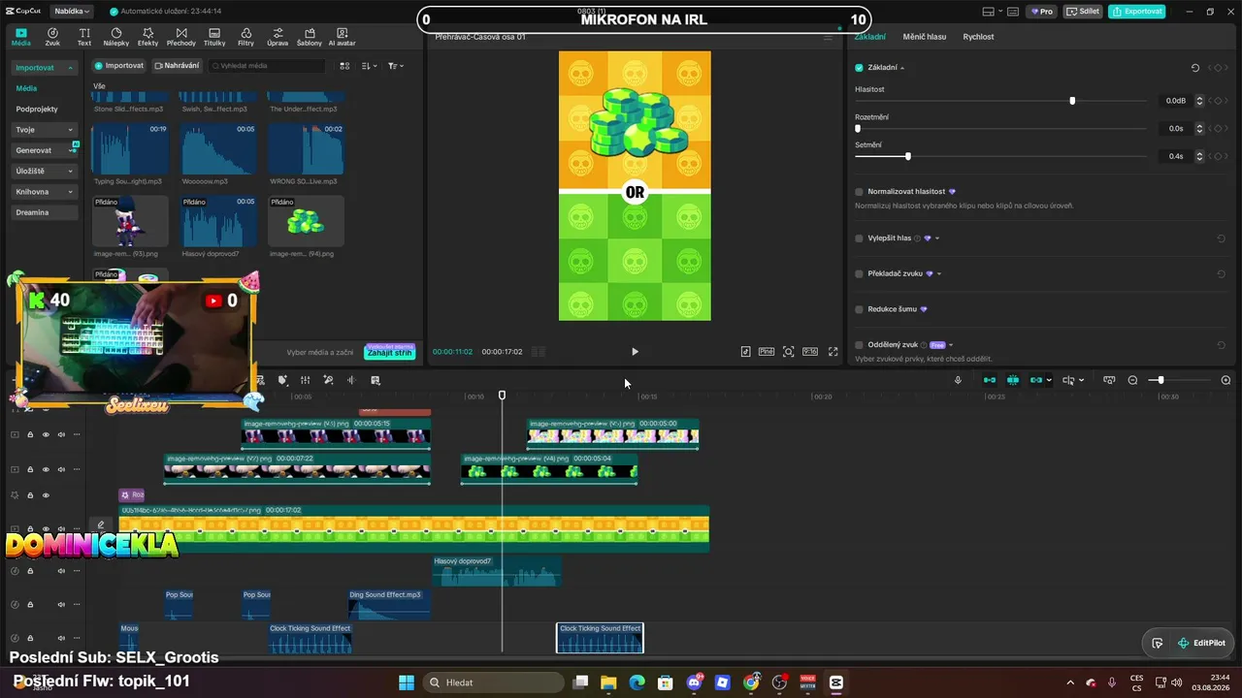Enable Redukce šumu checkbox
Image resolution: width=1242 pixels, height=698 pixels.
pos(859,309)
